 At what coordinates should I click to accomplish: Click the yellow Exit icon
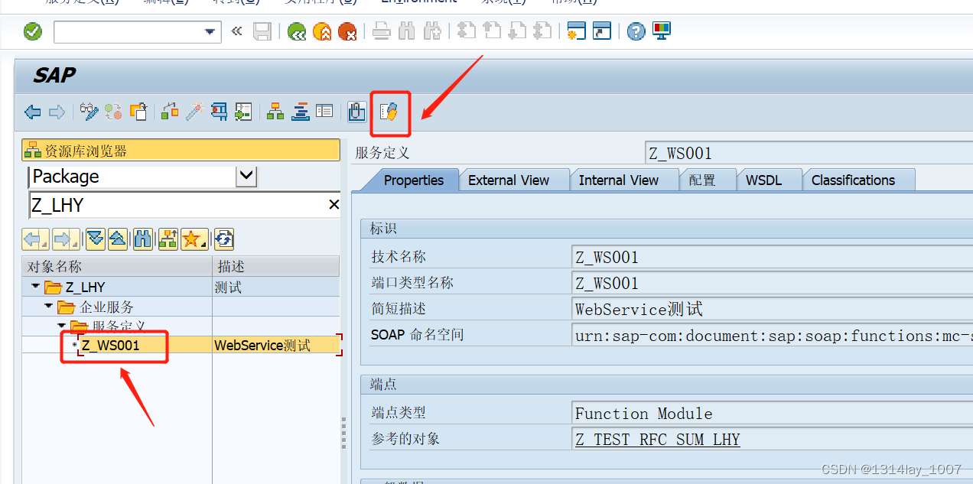(322, 31)
